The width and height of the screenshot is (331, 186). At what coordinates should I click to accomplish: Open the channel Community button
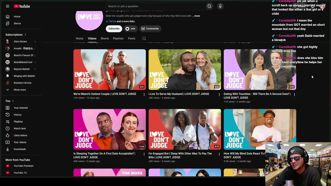(150, 29)
